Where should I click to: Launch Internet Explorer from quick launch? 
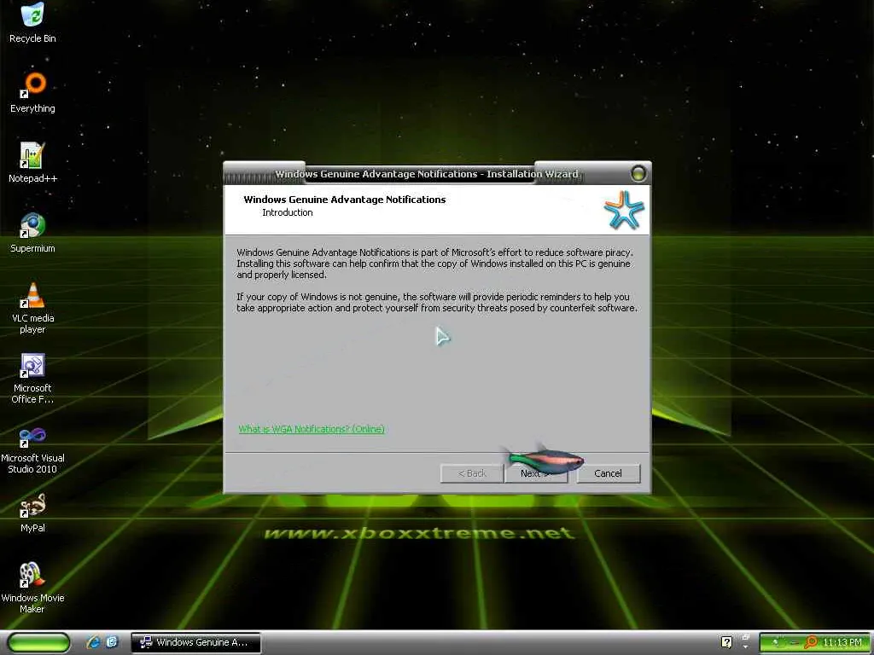[93, 642]
